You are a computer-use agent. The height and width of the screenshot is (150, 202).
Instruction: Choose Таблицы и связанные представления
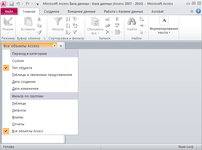point(40,75)
